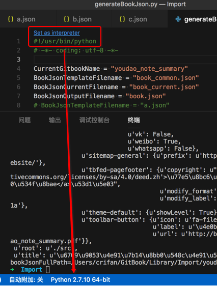The height and width of the screenshot is (286, 217).
Task: Click the "book.json" string
Action: point(146,96)
